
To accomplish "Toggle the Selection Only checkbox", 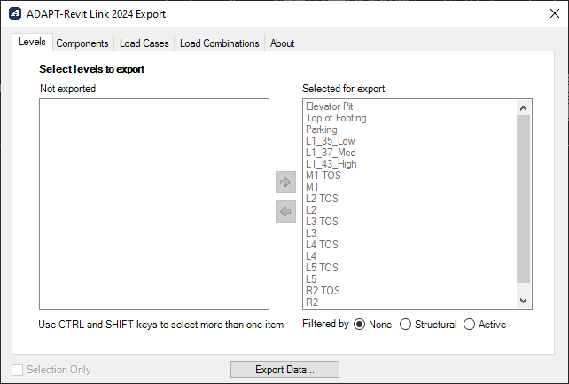I will tap(19, 370).
